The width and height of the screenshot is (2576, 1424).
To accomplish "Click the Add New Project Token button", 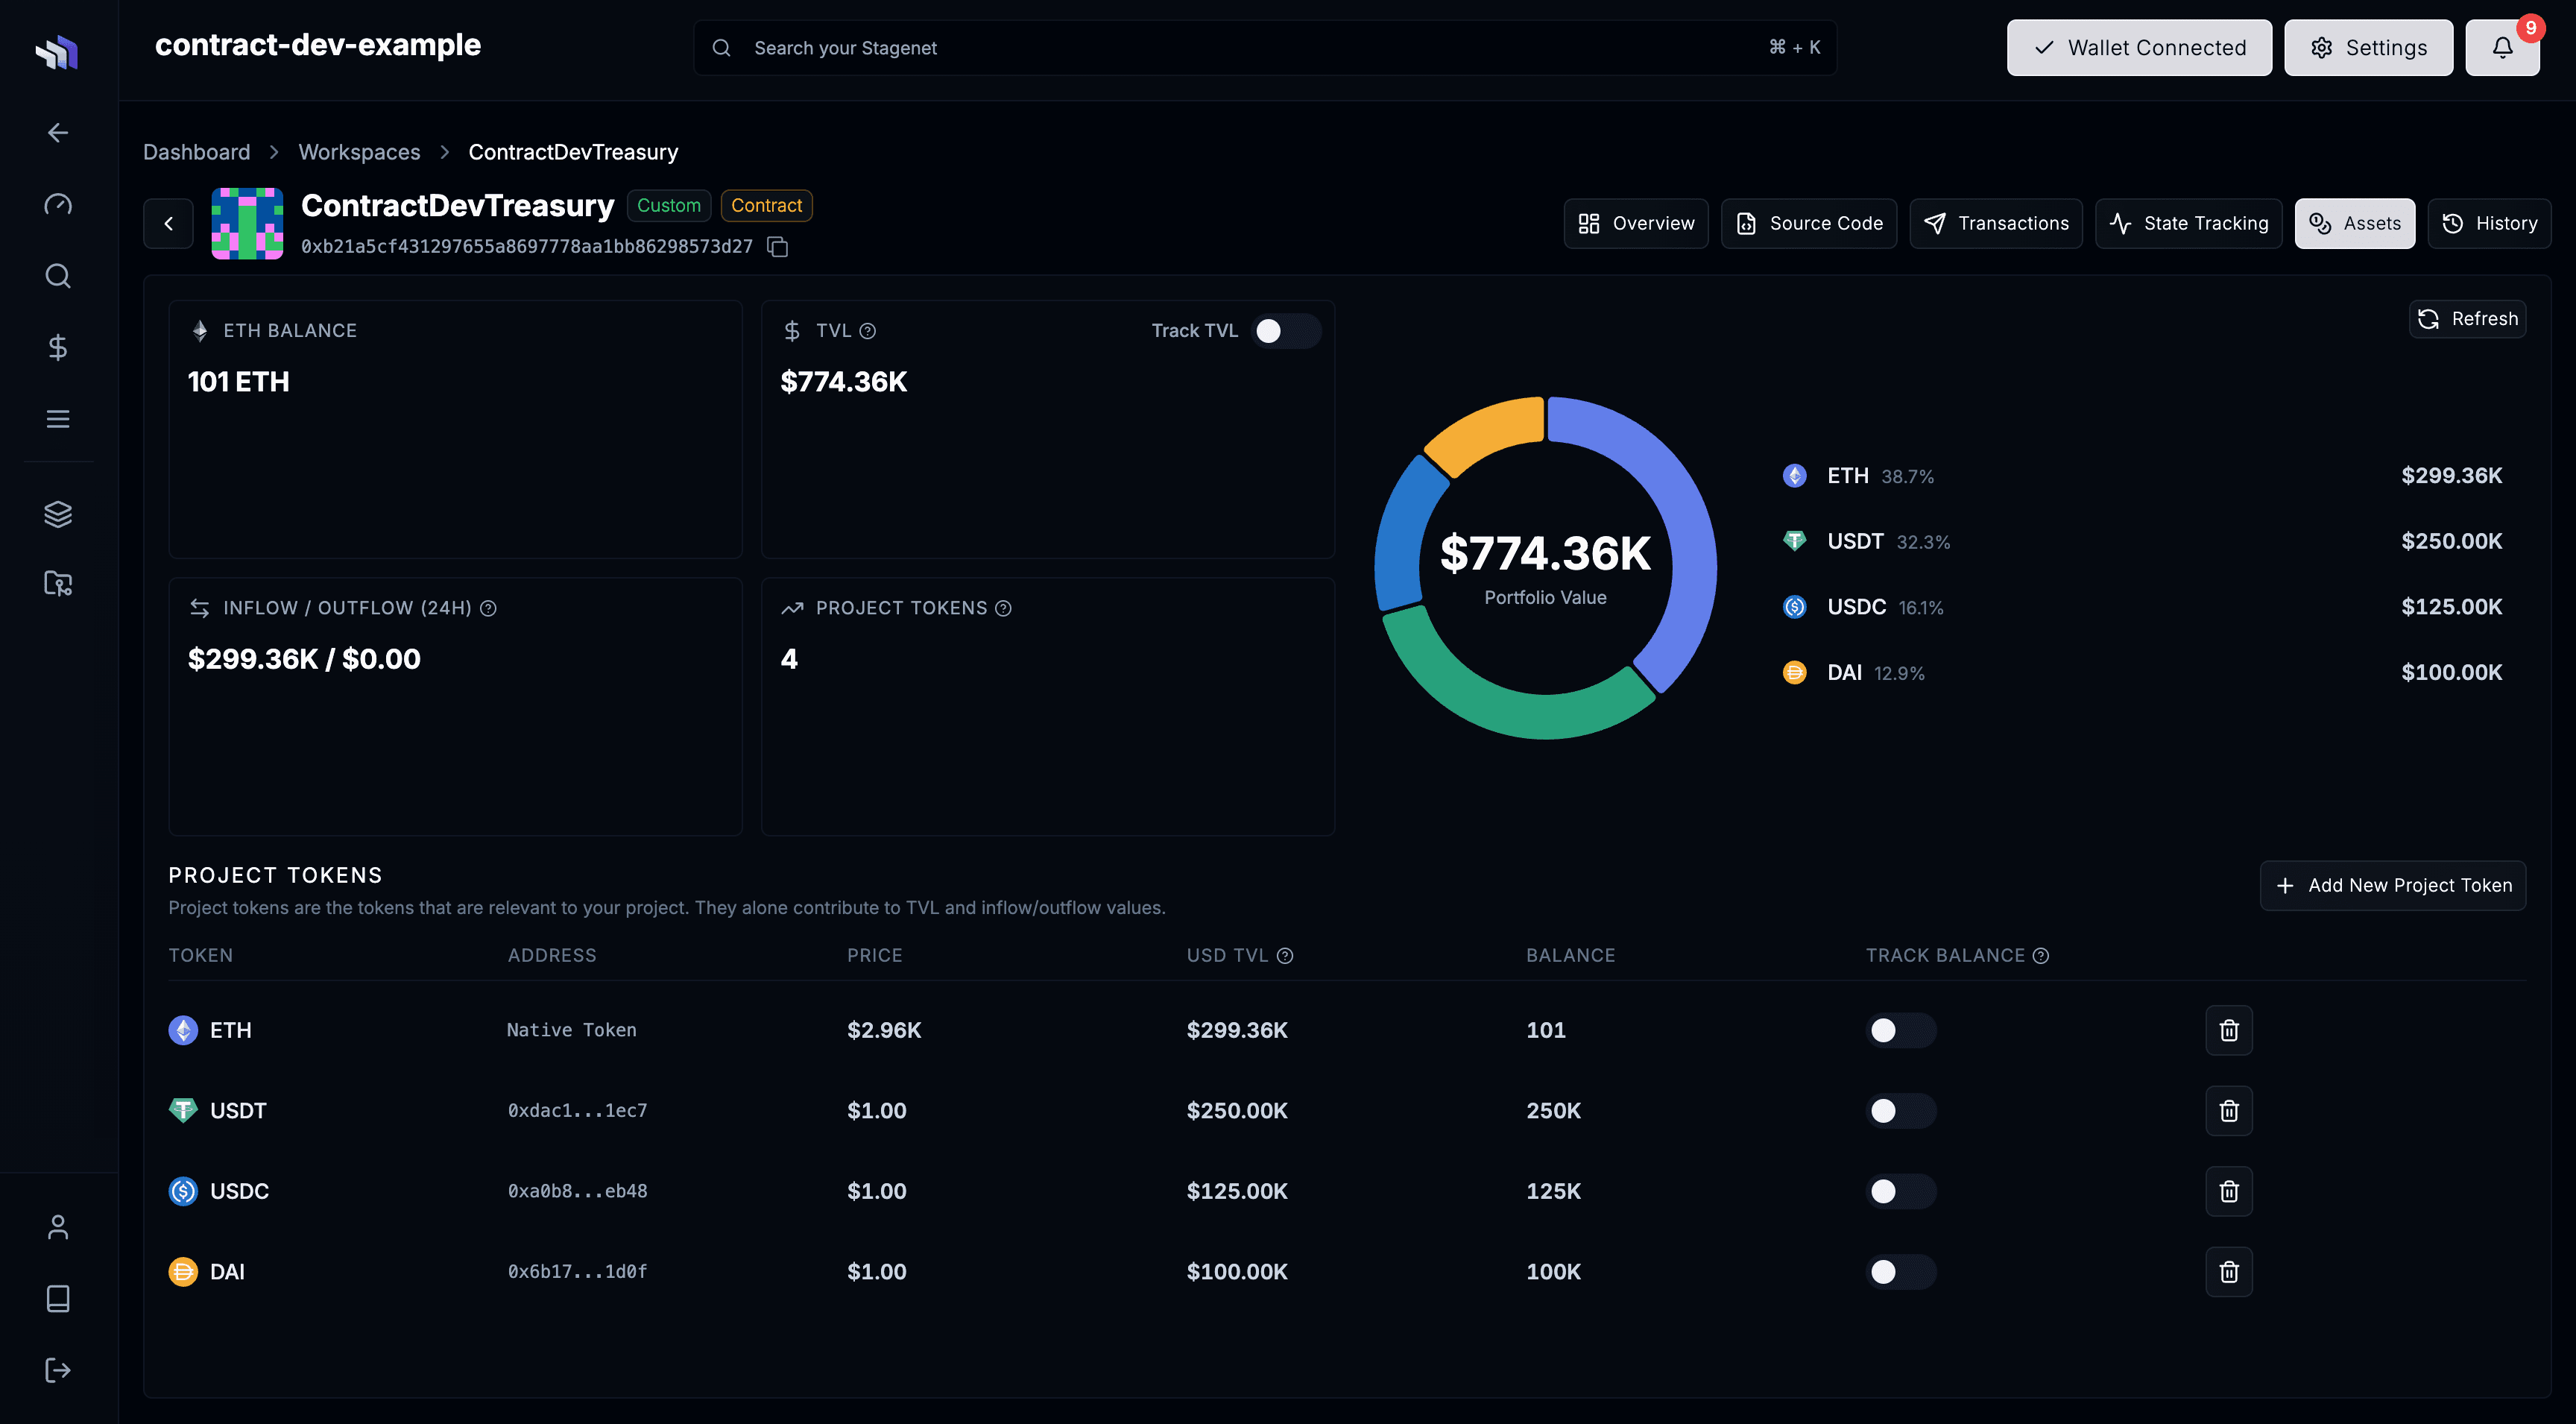I will coord(2393,885).
